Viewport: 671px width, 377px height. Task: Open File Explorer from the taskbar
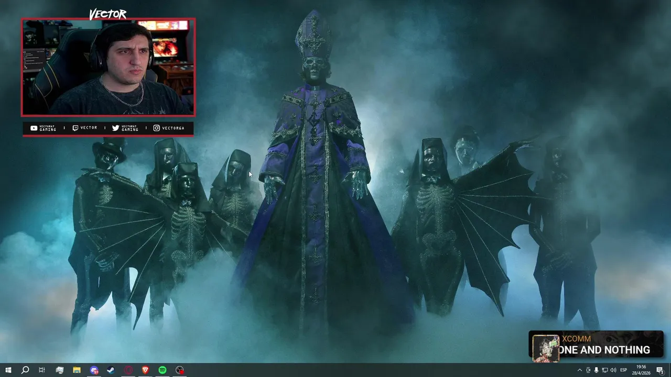77,370
